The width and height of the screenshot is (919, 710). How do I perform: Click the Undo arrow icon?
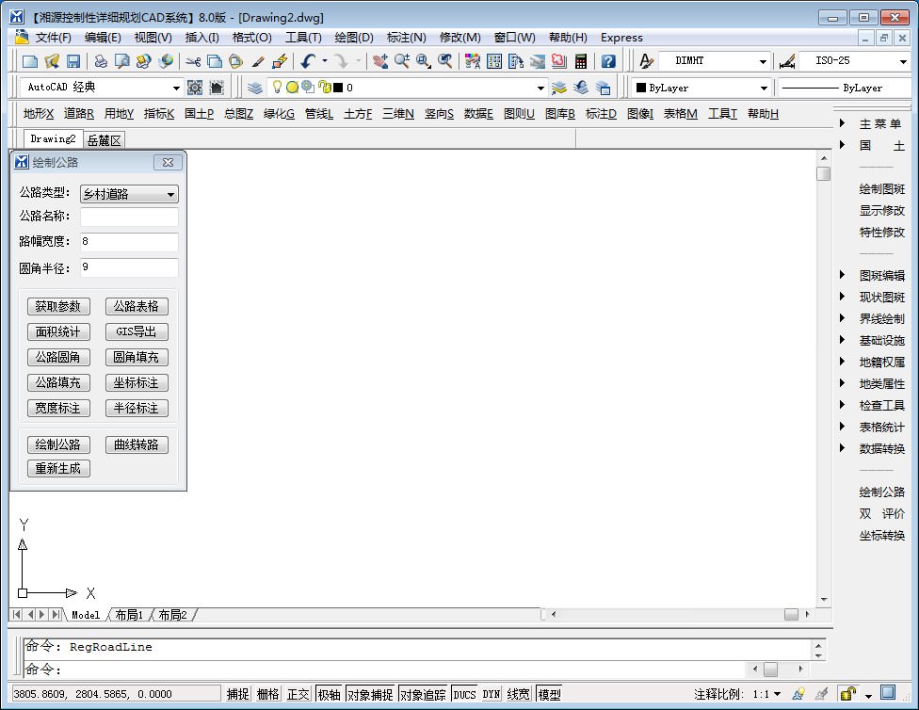coord(307,61)
